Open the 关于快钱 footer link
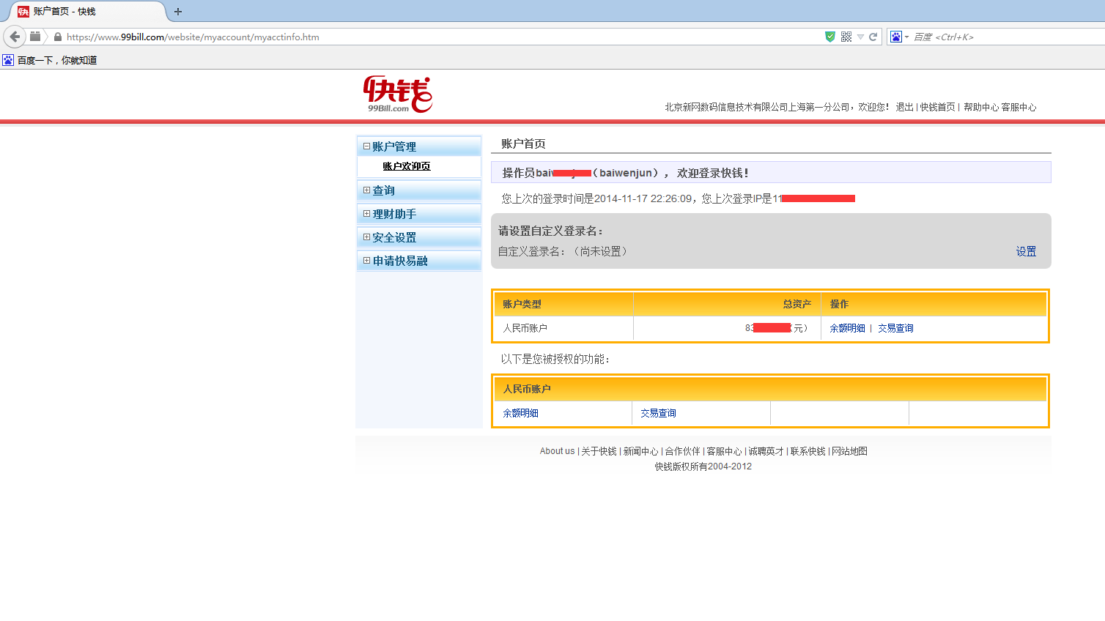Image resolution: width=1105 pixels, height=621 pixels. click(x=599, y=451)
